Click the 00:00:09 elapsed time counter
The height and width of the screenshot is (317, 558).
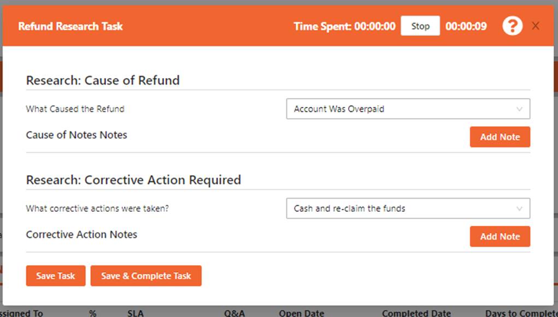(x=466, y=25)
